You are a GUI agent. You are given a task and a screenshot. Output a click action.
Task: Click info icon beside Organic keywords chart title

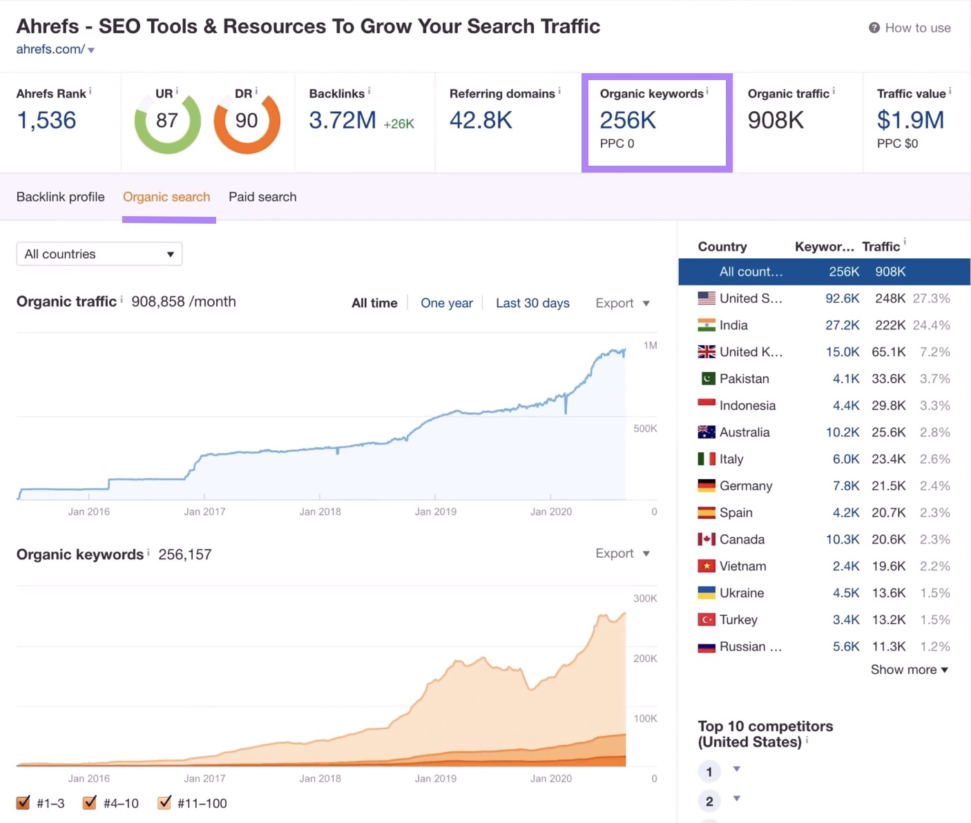coord(148,552)
